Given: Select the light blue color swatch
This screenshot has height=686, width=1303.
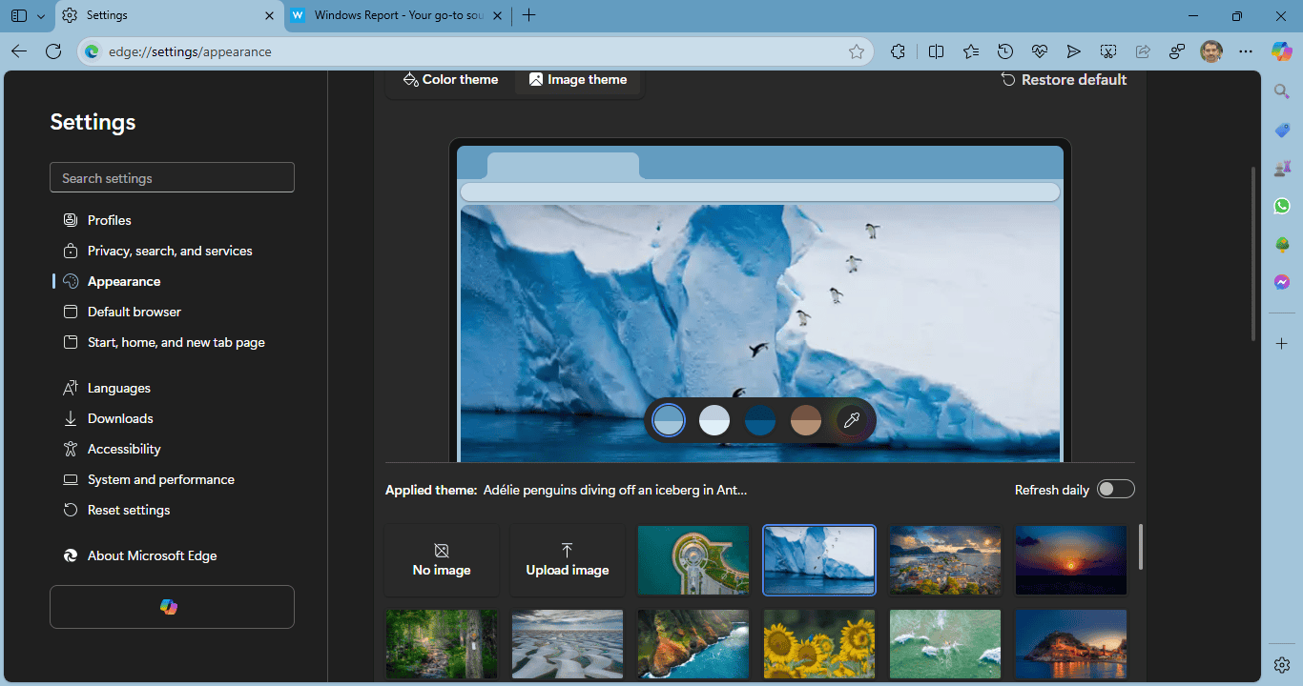Looking at the screenshot, I should tap(669, 420).
